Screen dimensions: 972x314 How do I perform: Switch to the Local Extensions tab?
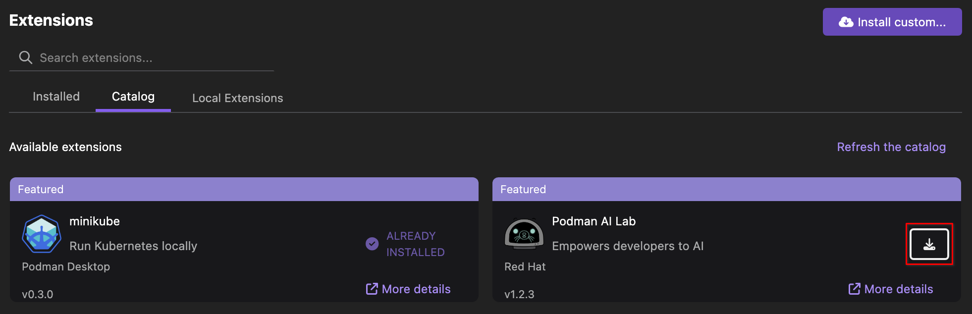tap(237, 98)
